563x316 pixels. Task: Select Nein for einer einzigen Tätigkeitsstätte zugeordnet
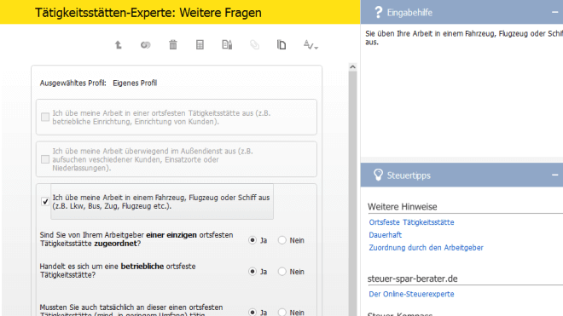[282, 240]
